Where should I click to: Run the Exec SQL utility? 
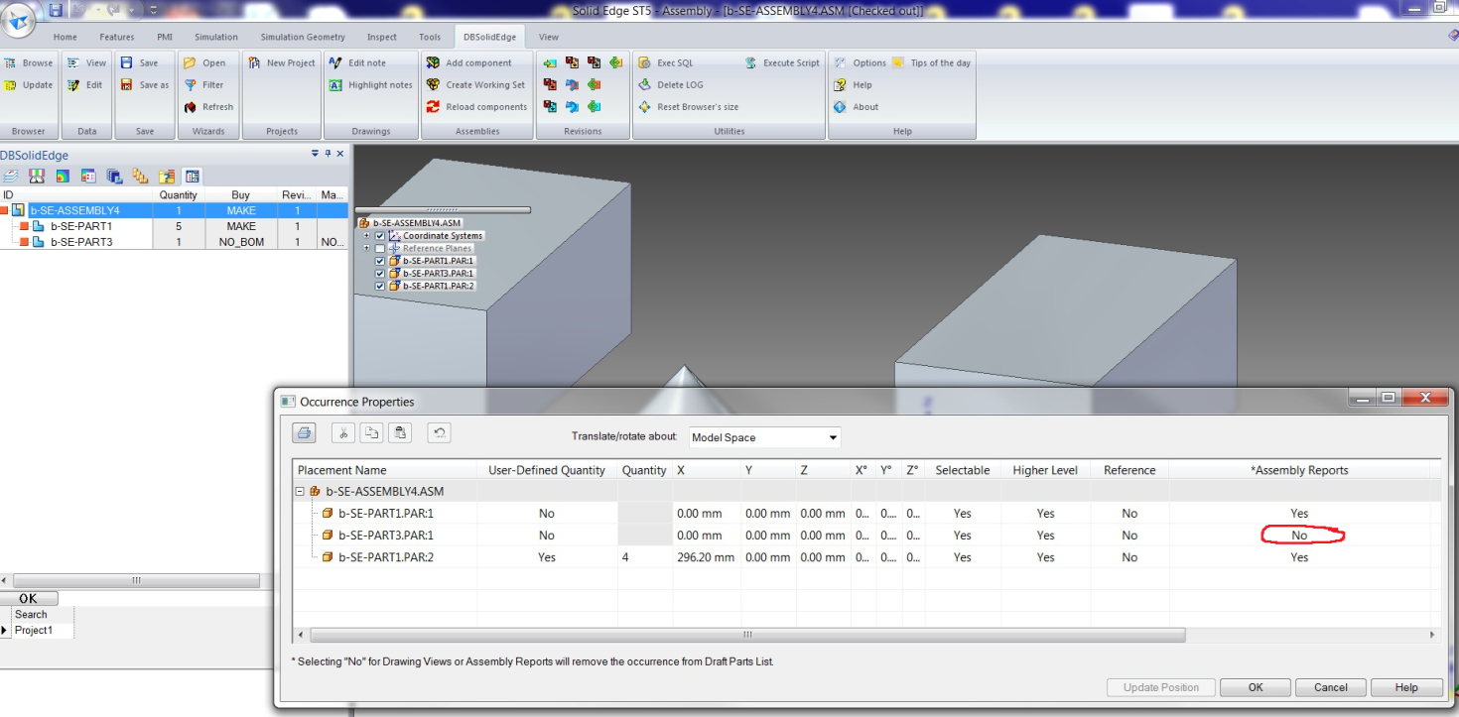click(666, 63)
